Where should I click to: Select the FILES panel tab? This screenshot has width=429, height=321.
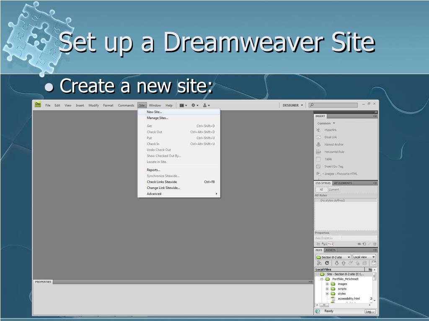pos(319,250)
